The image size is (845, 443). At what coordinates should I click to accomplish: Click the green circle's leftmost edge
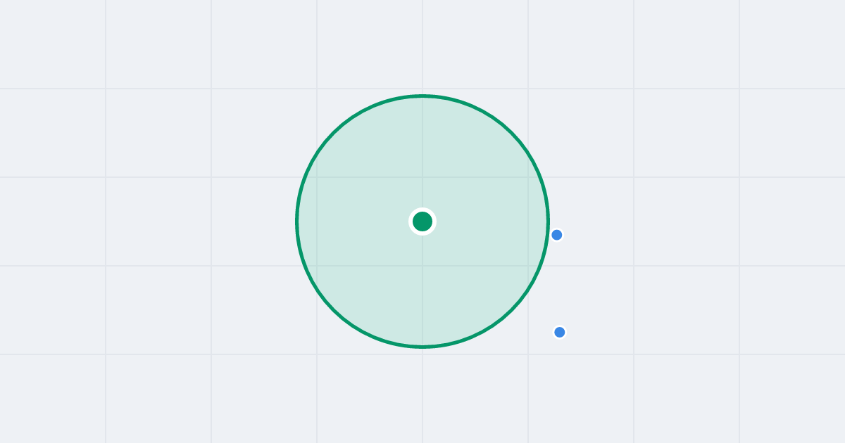click(297, 222)
